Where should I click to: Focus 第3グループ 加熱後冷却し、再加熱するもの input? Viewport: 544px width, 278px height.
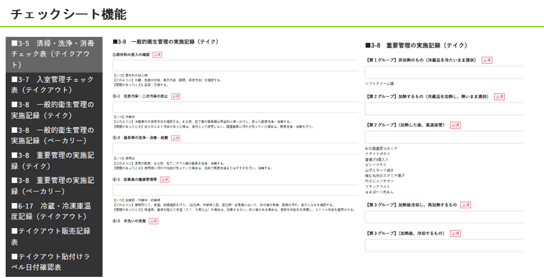tap(444, 217)
